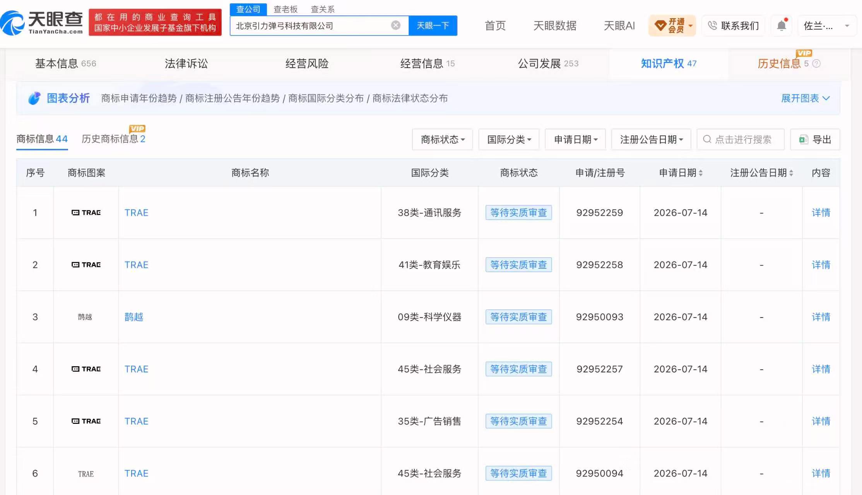Go to 首页 in the top nav
The width and height of the screenshot is (862, 495).
pos(495,26)
